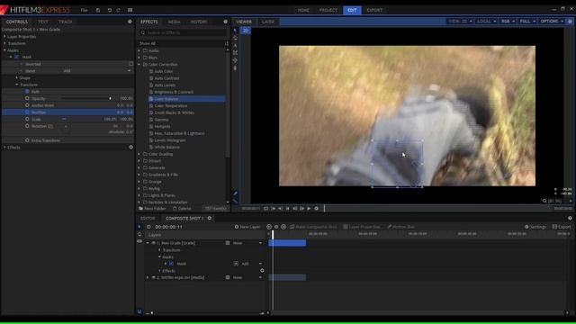576x324 pixels.
Task: Click the sort icon beside Show All
Action: coord(226,43)
